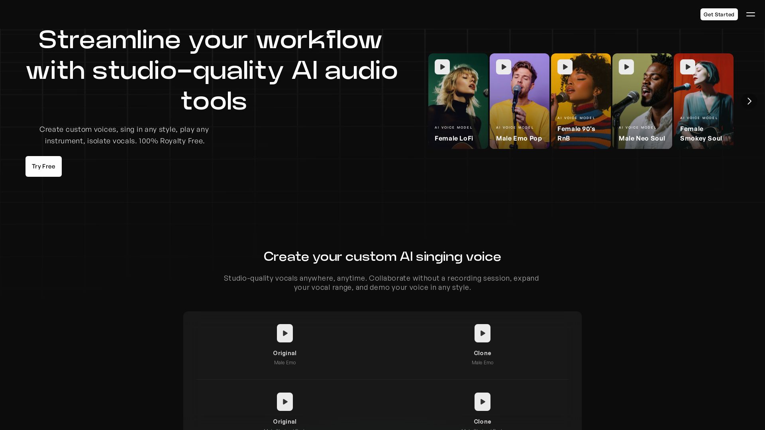Advance the voice model carousel forward

[x=749, y=101]
